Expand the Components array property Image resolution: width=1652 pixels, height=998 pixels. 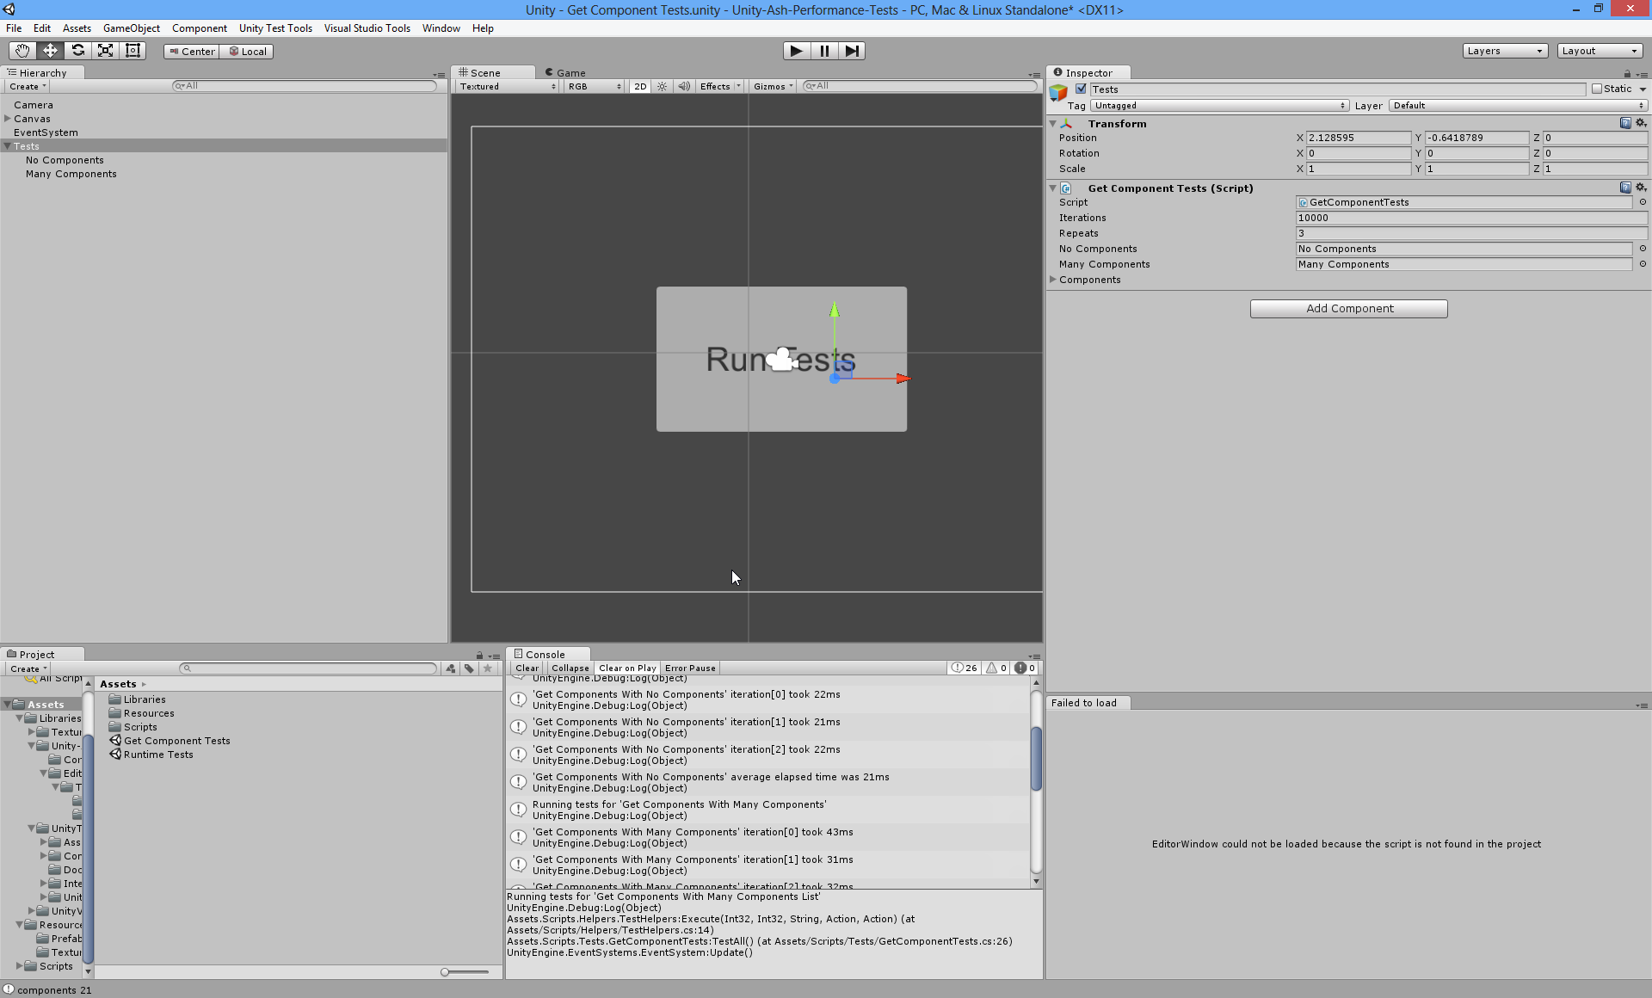pyautogui.click(x=1052, y=280)
